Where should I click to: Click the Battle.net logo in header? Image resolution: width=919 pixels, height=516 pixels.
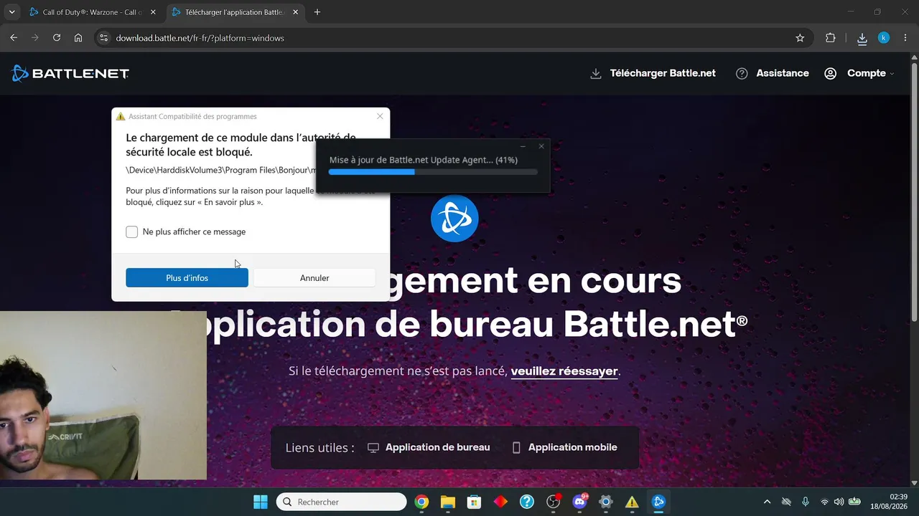(x=70, y=73)
